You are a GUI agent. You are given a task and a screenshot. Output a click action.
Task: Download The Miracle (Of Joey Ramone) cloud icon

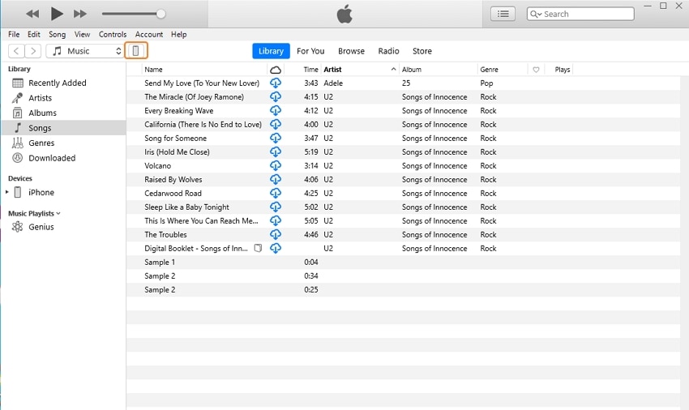click(276, 96)
